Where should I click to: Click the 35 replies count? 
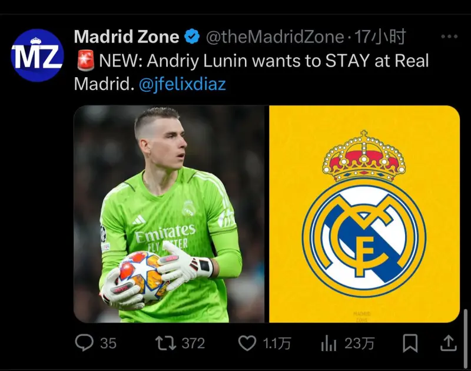tap(108, 343)
